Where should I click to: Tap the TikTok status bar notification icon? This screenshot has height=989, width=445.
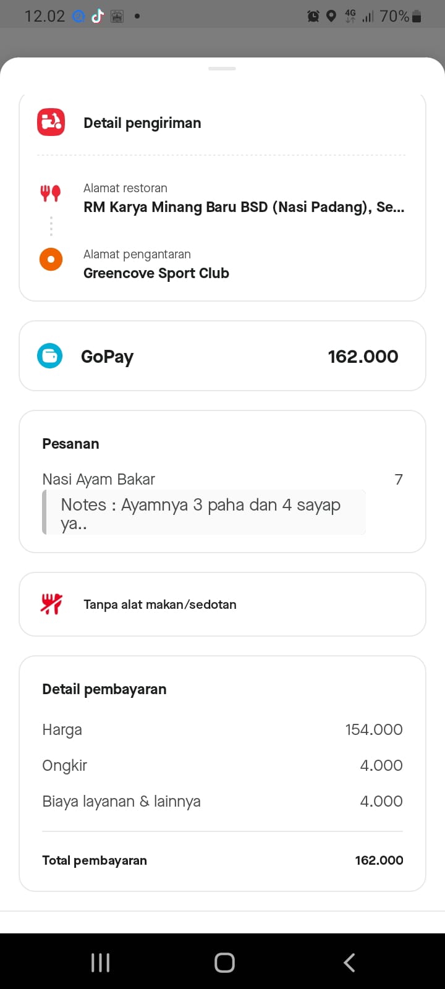click(97, 17)
